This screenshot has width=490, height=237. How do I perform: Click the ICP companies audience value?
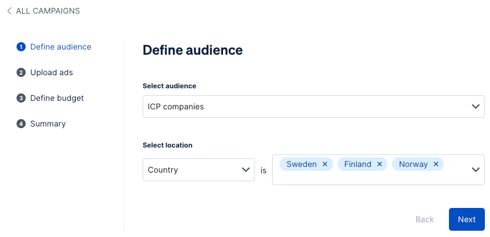[176, 107]
